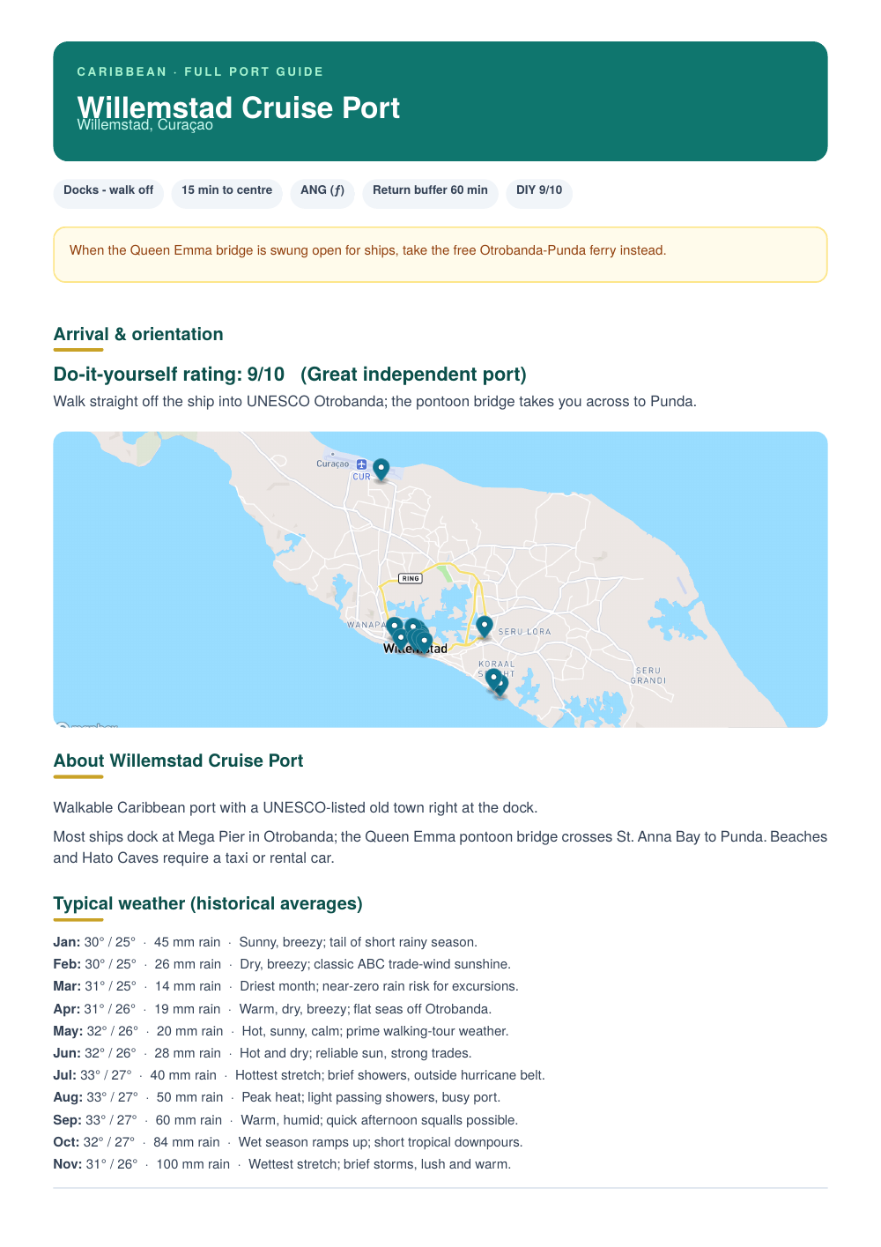The image size is (881, 1247).
Task: Click the 'About Willemstad Cruise Port' heading
Action: point(178,761)
